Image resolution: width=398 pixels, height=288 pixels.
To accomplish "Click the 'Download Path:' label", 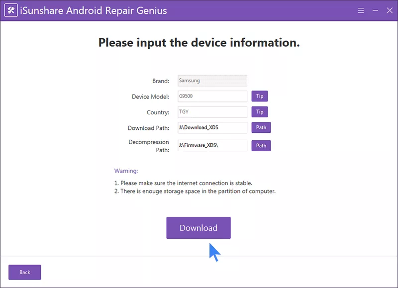I will pos(148,128).
